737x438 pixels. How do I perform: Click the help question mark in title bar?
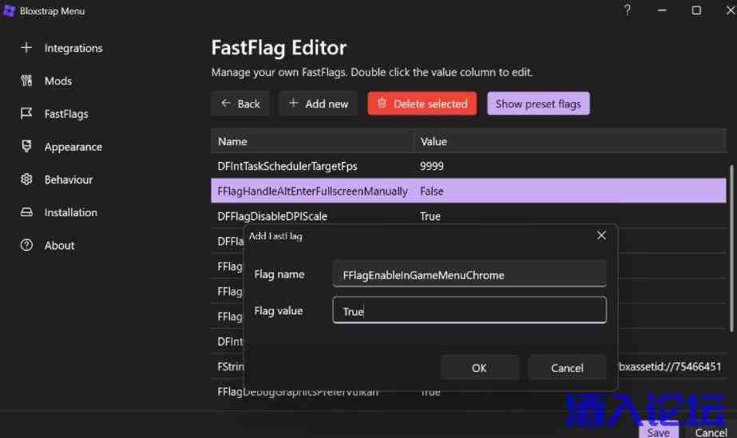[628, 10]
